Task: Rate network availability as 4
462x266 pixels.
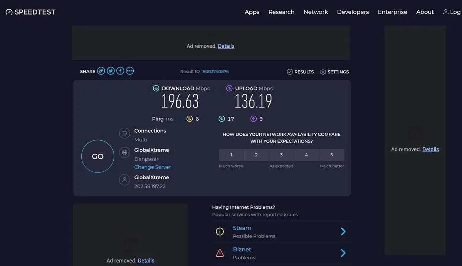Action: [x=306, y=155]
